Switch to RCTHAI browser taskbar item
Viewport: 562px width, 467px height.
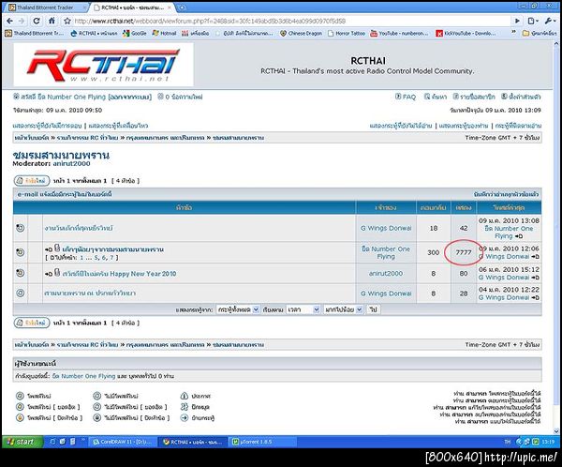193,442
